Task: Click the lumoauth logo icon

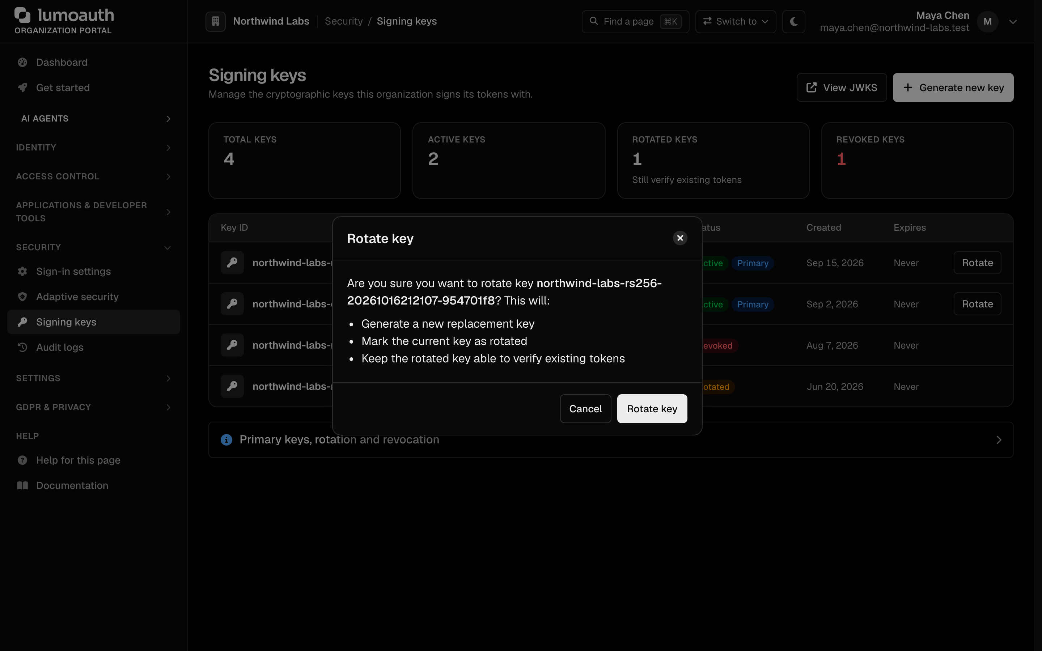Action: click(x=22, y=15)
